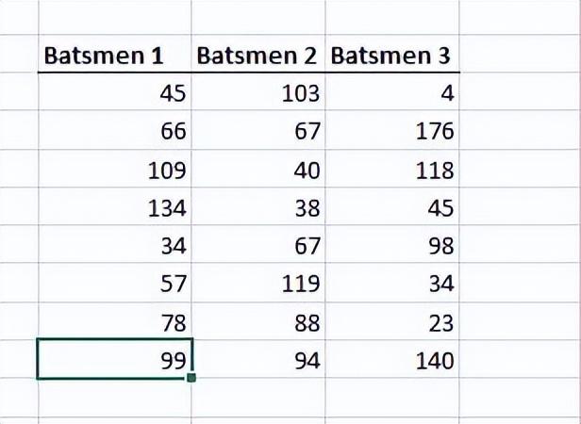Select the cell containing 119
Viewport: 581px width, 424px height.
coord(258,283)
